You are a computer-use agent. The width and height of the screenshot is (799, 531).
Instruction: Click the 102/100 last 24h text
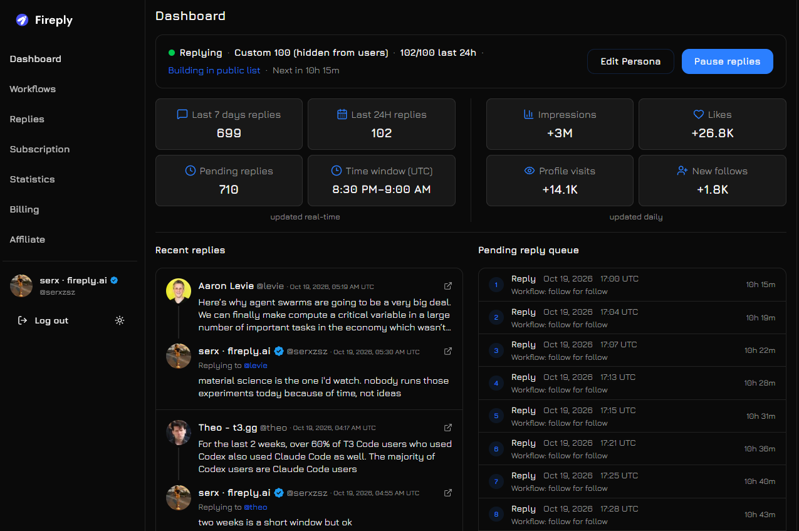pos(438,53)
